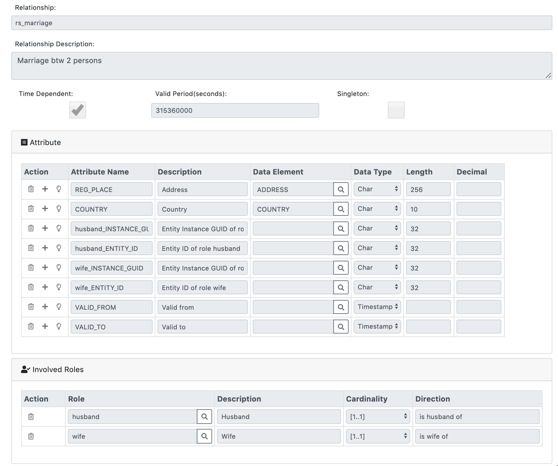Click the Valid Period seconds field
The width and height of the screenshot is (558, 466).
pos(235,110)
